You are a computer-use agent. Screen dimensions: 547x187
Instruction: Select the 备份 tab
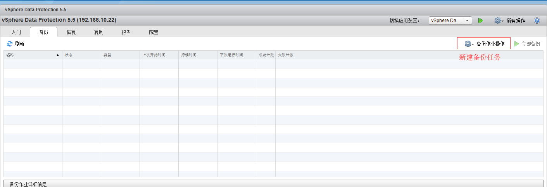tap(44, 32)
